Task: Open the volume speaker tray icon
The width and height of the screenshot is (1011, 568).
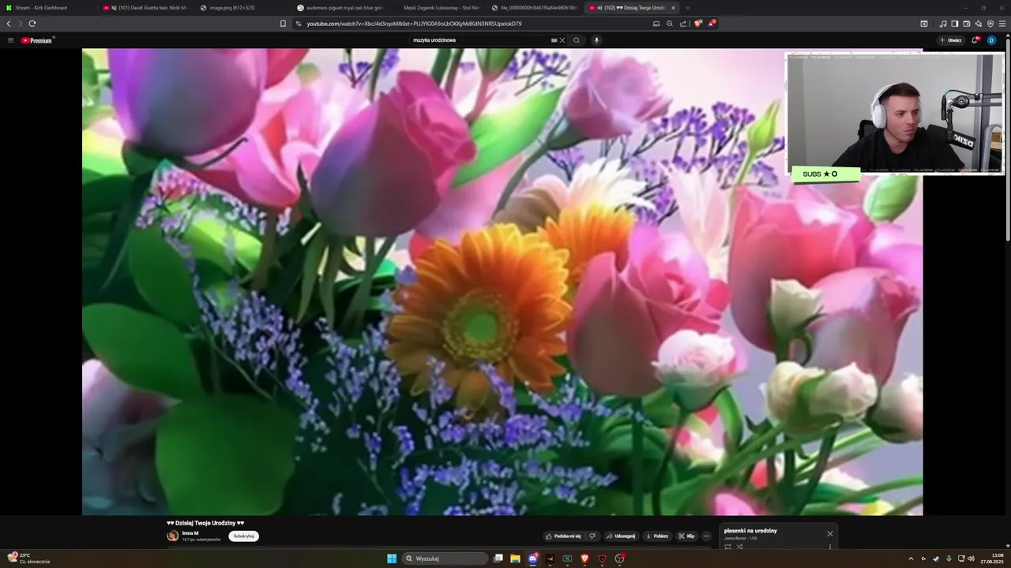Action: [x=971, y=559]
